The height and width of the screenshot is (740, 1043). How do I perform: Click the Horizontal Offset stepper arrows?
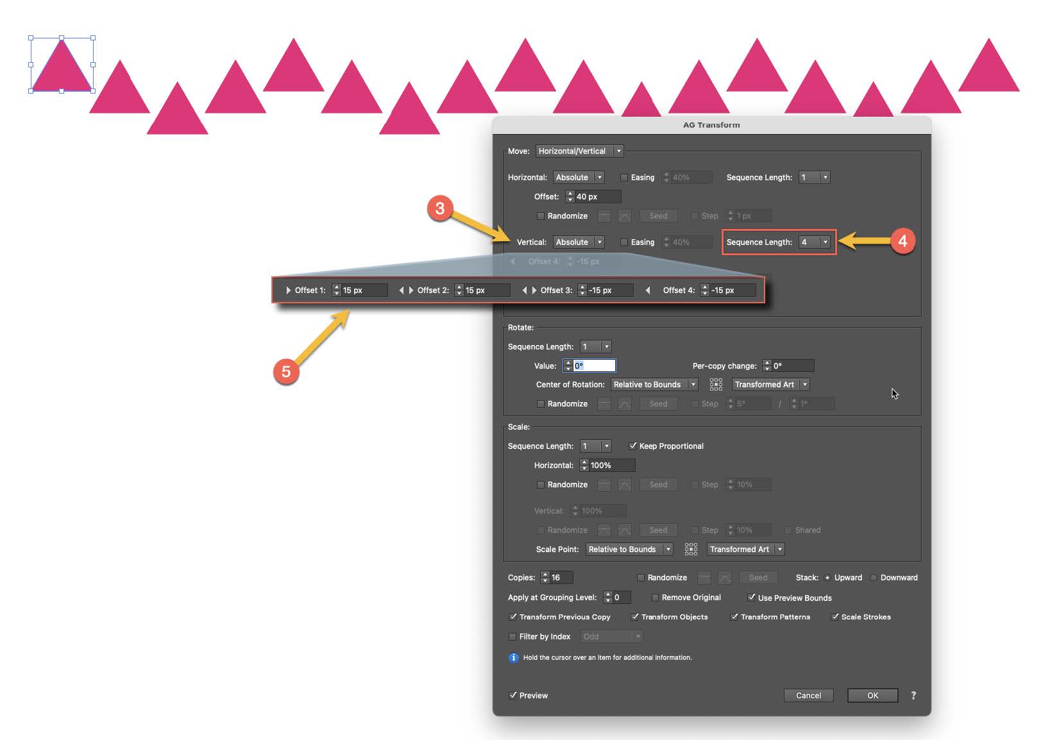pos(570,197)
